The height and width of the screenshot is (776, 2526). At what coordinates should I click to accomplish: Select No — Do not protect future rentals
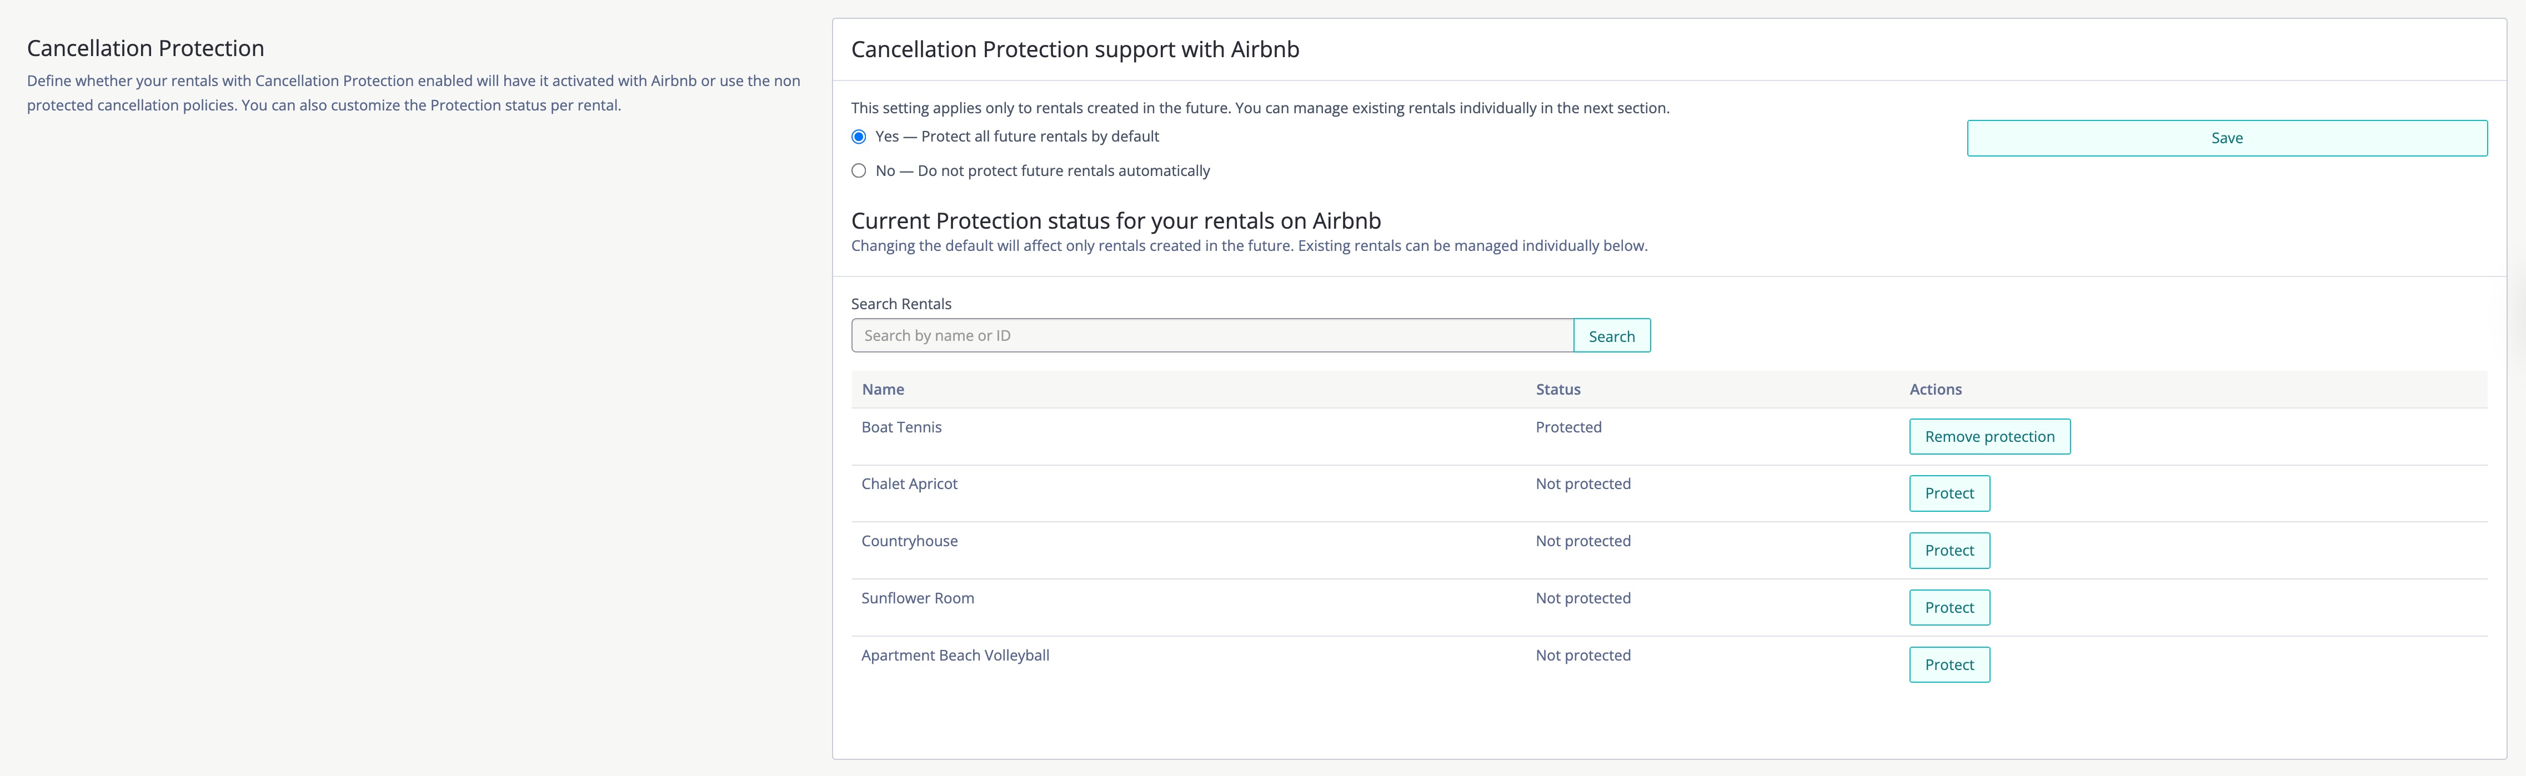click(859, 170)
